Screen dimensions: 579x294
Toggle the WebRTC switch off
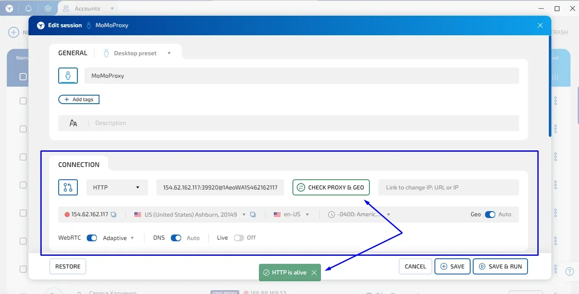(x=91, y=238)
